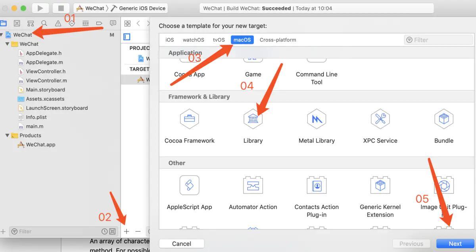Click the Cancel button in template dialog
This screenshot has width=476, height=252.
(182, 244)
